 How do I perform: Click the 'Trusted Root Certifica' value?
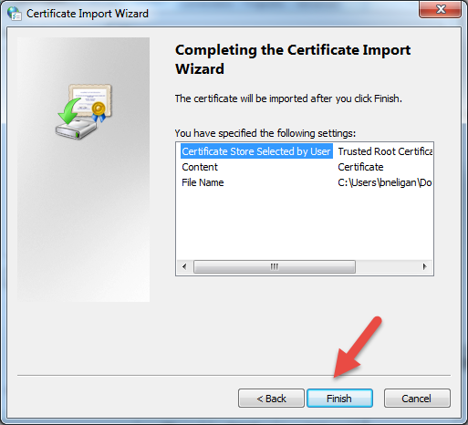coord(385,151)
